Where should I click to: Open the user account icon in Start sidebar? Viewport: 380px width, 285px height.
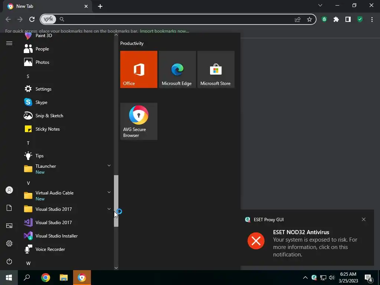coord(9,190)
